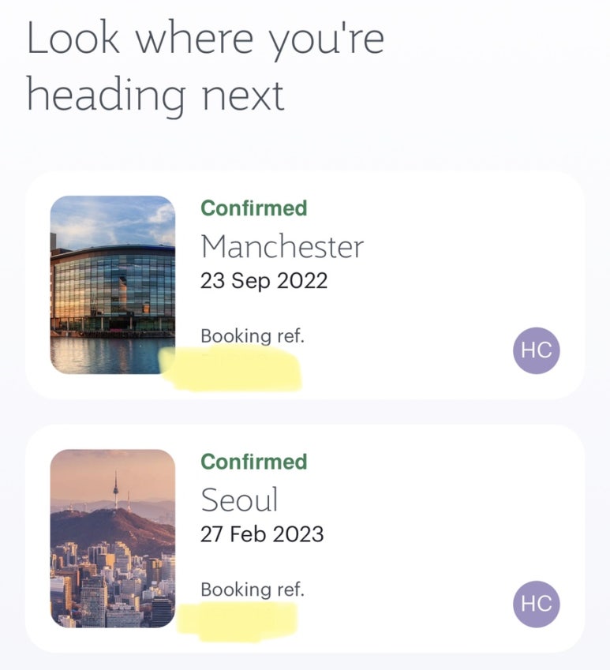Tap the N Seoul Tower in thumbnail
The image size is (610, 670).
click(x=115, y=490)
